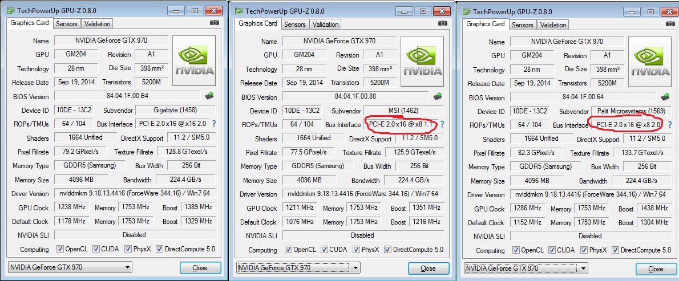Switch to Validation tab in Palit window
The width and height of the screenshot is (679, 281).
553,25
